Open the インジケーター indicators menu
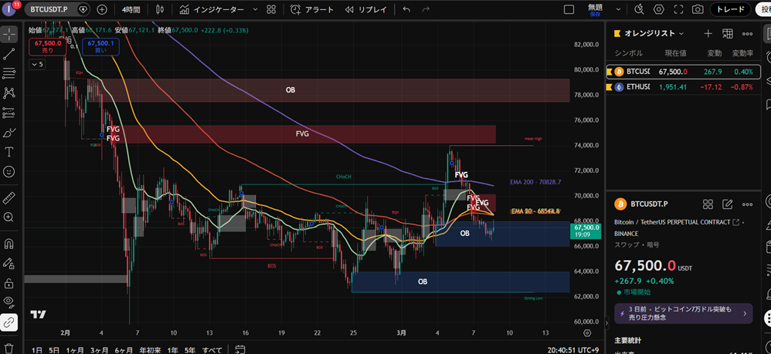The image size is (771, 354). point(212,10)
